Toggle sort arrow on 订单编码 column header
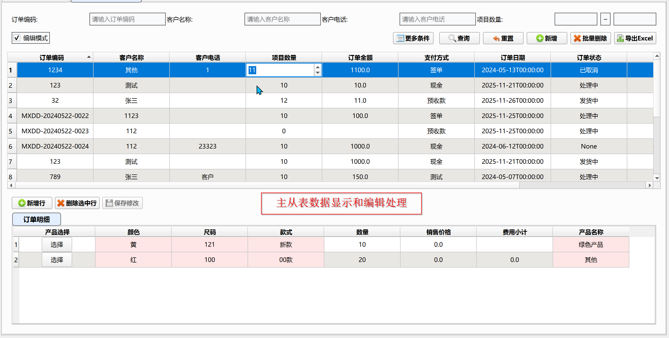Viewport: 669px width, 338px height. pos(89,57)
